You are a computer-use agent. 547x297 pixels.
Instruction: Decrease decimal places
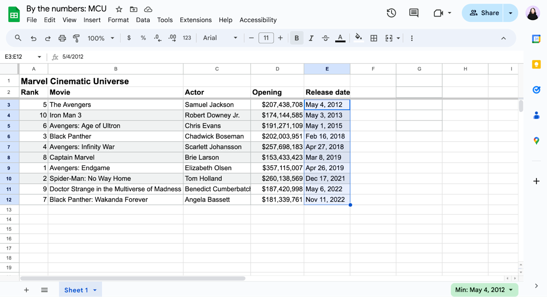(157, 38)
